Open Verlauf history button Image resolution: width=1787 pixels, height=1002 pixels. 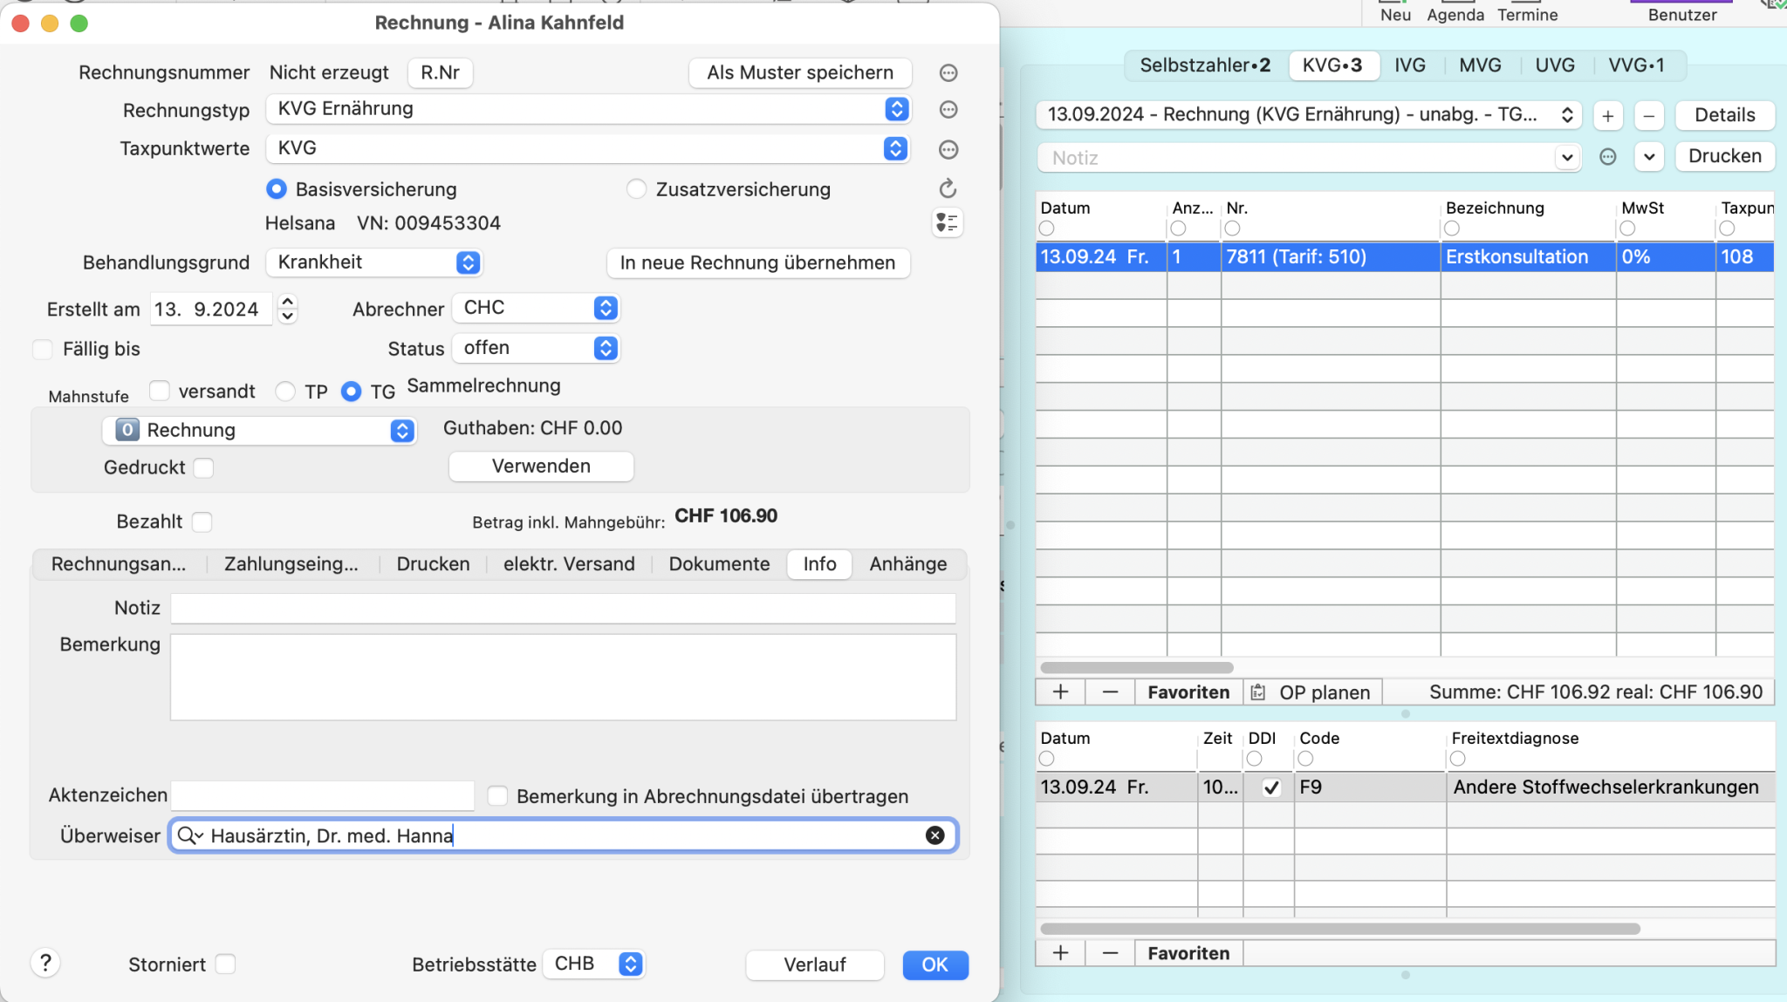pos(814,965)
